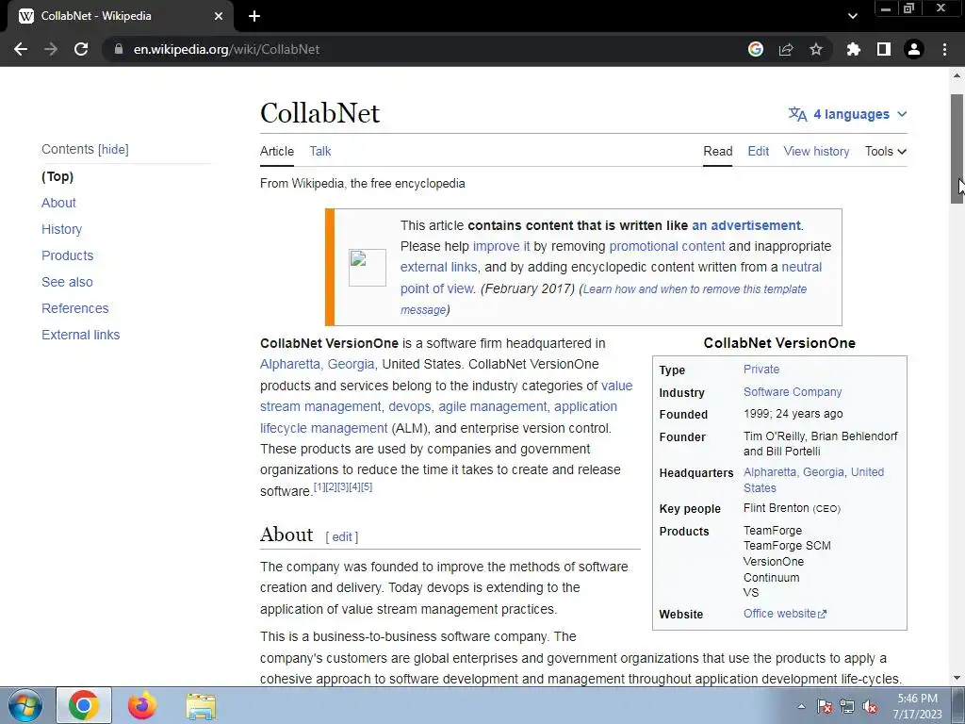Click the page vertical scrollbar thumb
This screenshot has width=965, height=724.
point(957,148)
